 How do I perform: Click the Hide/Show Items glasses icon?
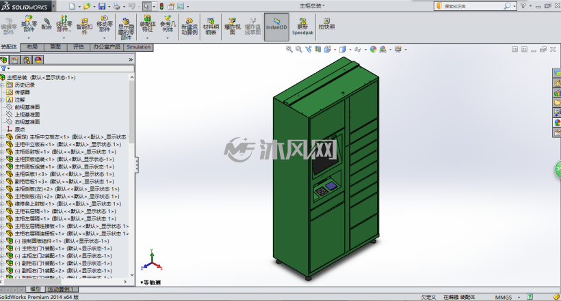pos(357,49)
